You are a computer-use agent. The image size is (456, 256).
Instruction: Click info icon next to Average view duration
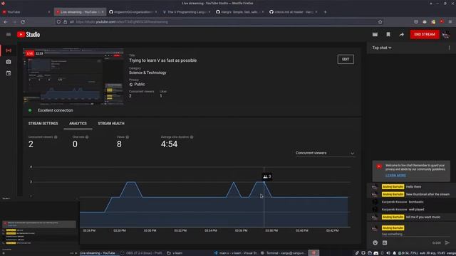[192, 137]
